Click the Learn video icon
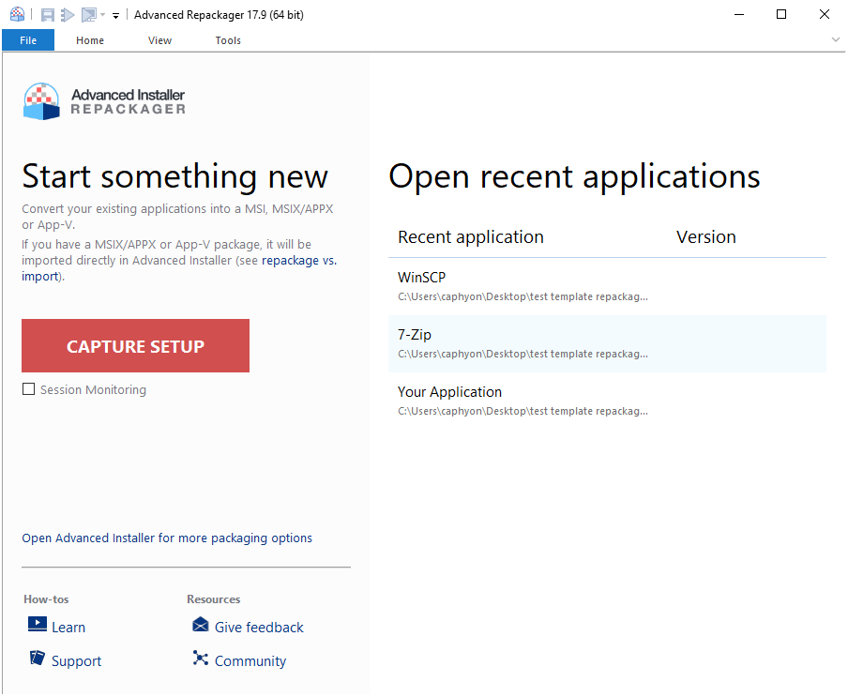Screen dimensions: 848x697 [x=38, y=625]
